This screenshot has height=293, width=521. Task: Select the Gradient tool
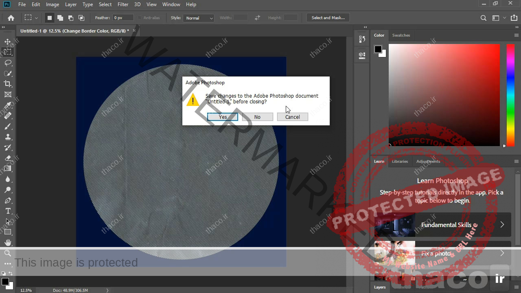click(8, 168)
